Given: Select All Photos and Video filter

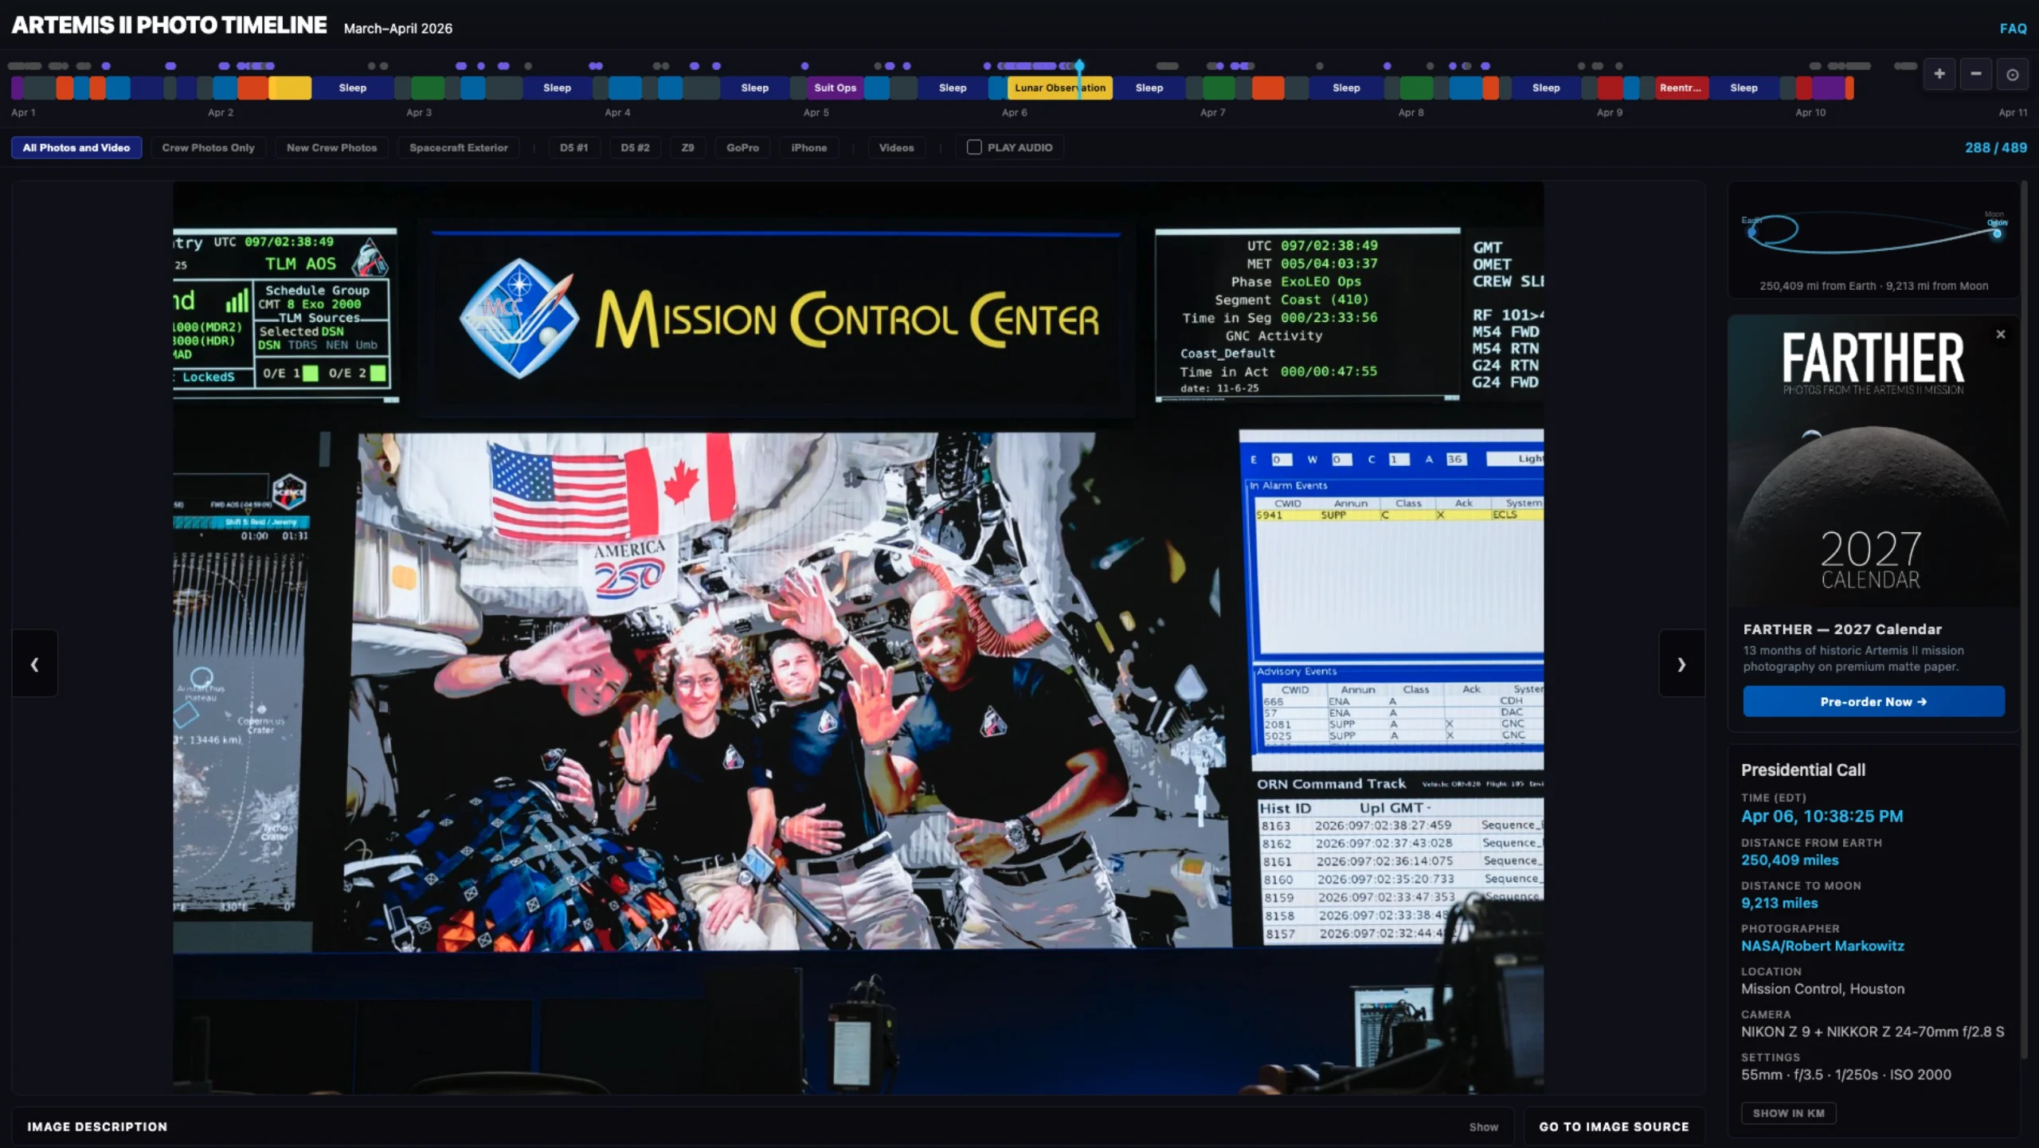Looking at the screenshot, I should (x=76, y=147).
